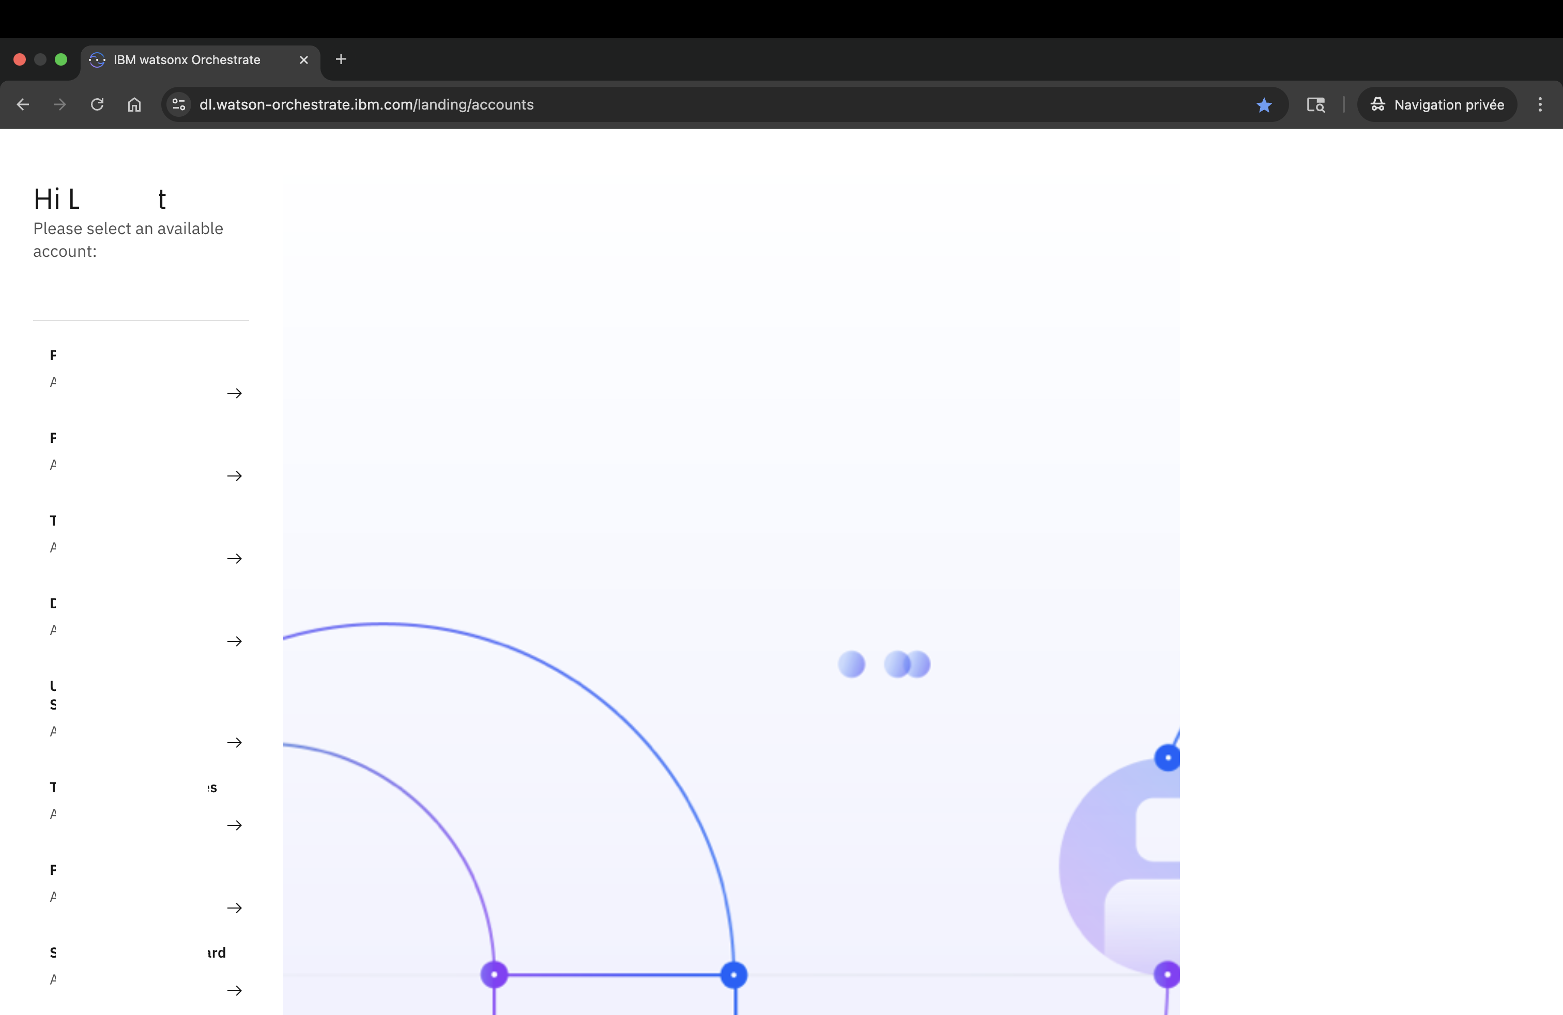The width and height of the screenshot is (1563, 1015).
Task: Open site information icon in address bar
Action: pyautogui.click(x=179, y=104)
